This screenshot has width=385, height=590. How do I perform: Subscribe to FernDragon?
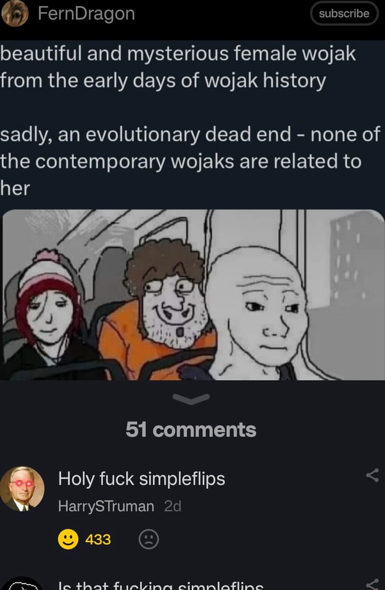[344, 14]
